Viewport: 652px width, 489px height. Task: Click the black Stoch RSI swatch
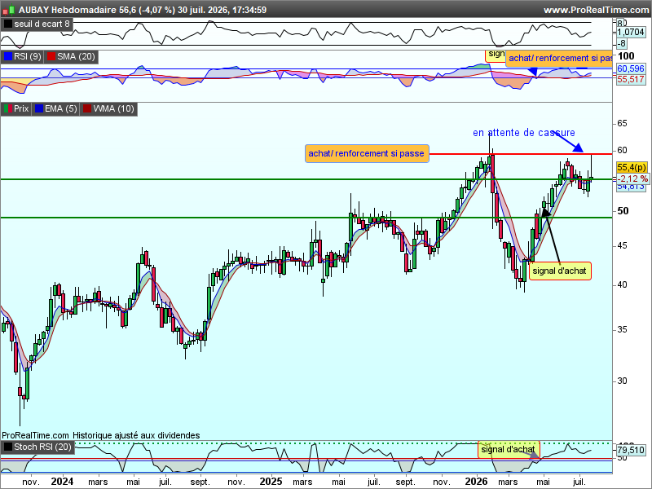click(8, 447)
